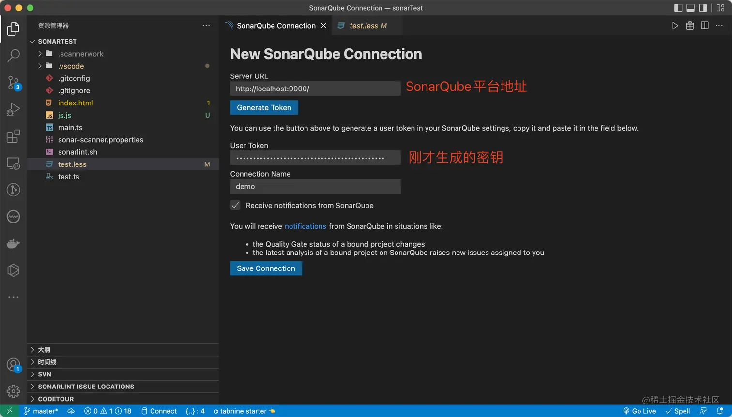Click Go Live in the status bar
Screen dimensions: 732x417
pyautogui.click(x=639, y=411)
